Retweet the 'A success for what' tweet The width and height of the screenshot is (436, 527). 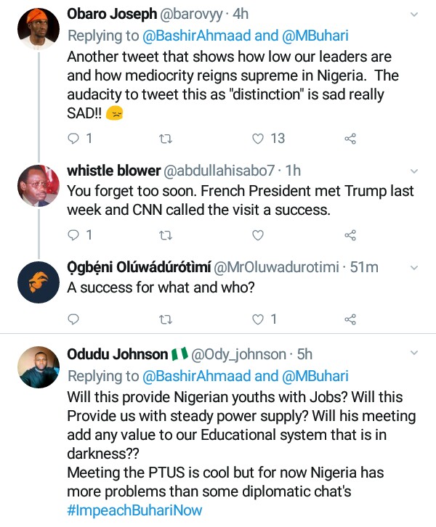165,319
